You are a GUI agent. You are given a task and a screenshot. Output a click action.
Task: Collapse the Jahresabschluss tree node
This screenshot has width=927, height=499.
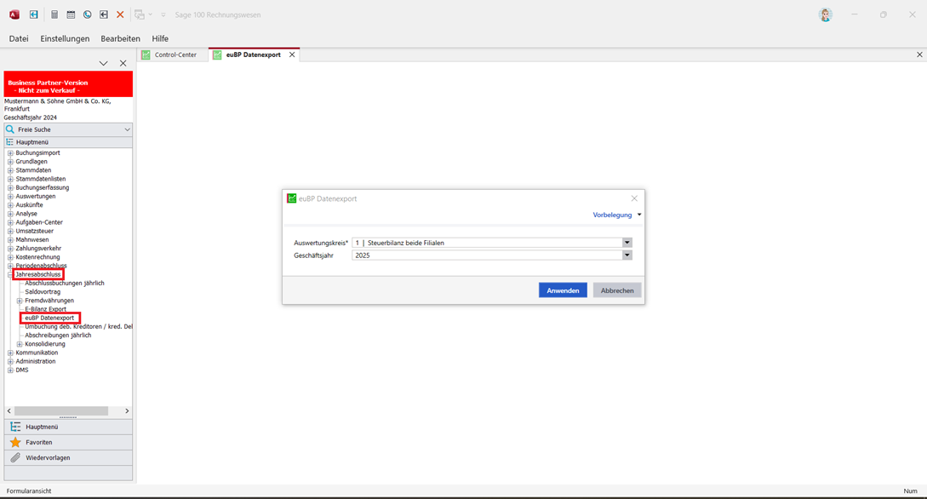(x=10, y=275)
